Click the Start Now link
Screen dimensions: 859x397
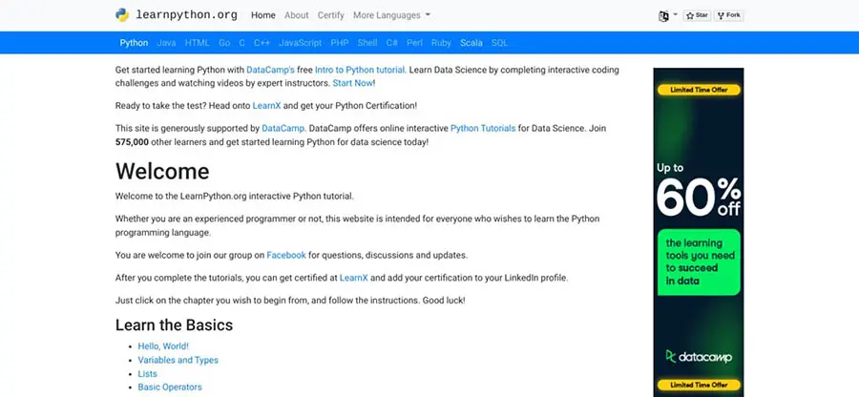tap(352, 83)
